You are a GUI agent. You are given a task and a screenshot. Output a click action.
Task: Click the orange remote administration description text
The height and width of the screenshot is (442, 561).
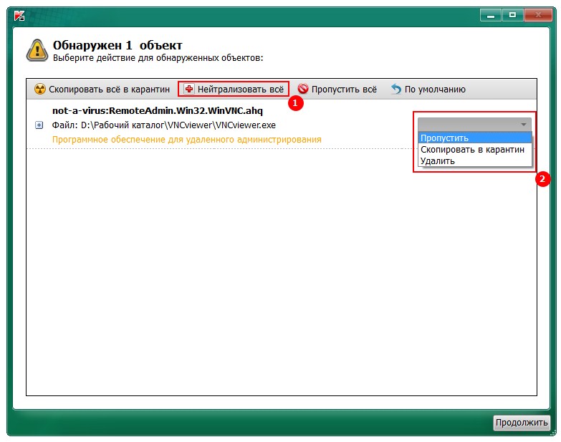point(187,140)
